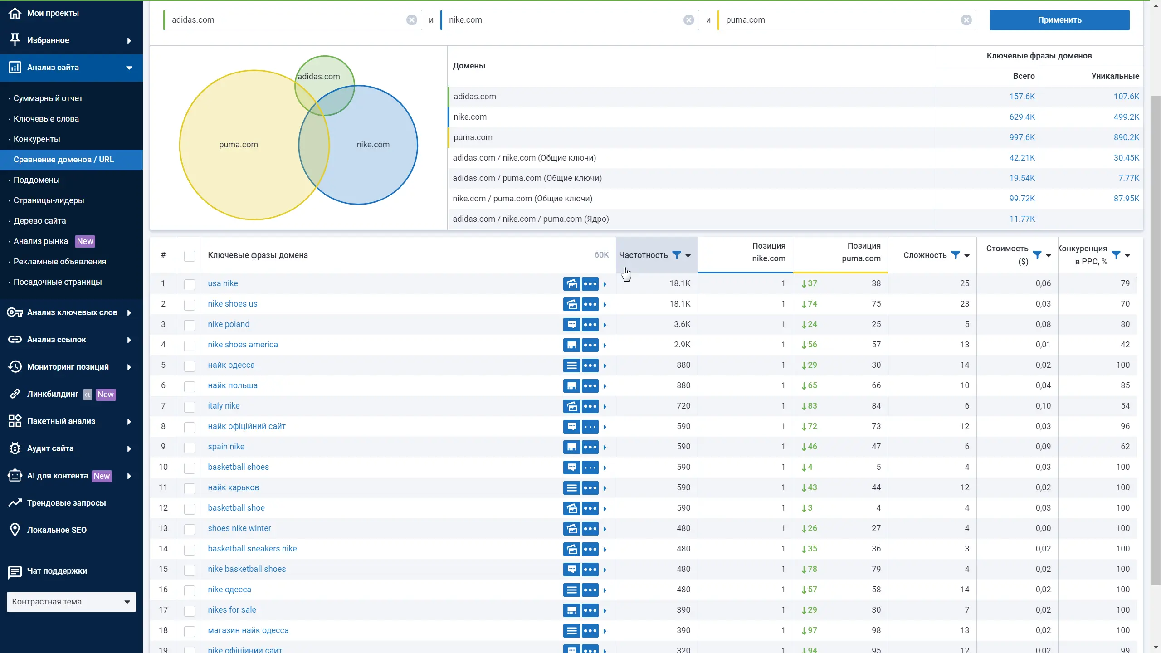Open the Контрастная тема theme dropdown

(x=71, y=602)
